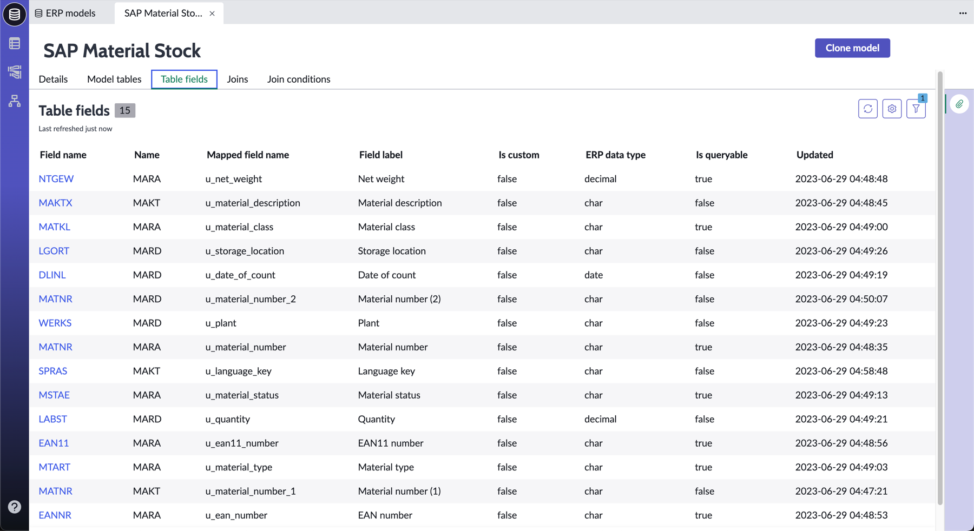The height and width of the screenshot is (531, 974).
Task: Click the 'date' ERP data type cell
Action: 594,275
